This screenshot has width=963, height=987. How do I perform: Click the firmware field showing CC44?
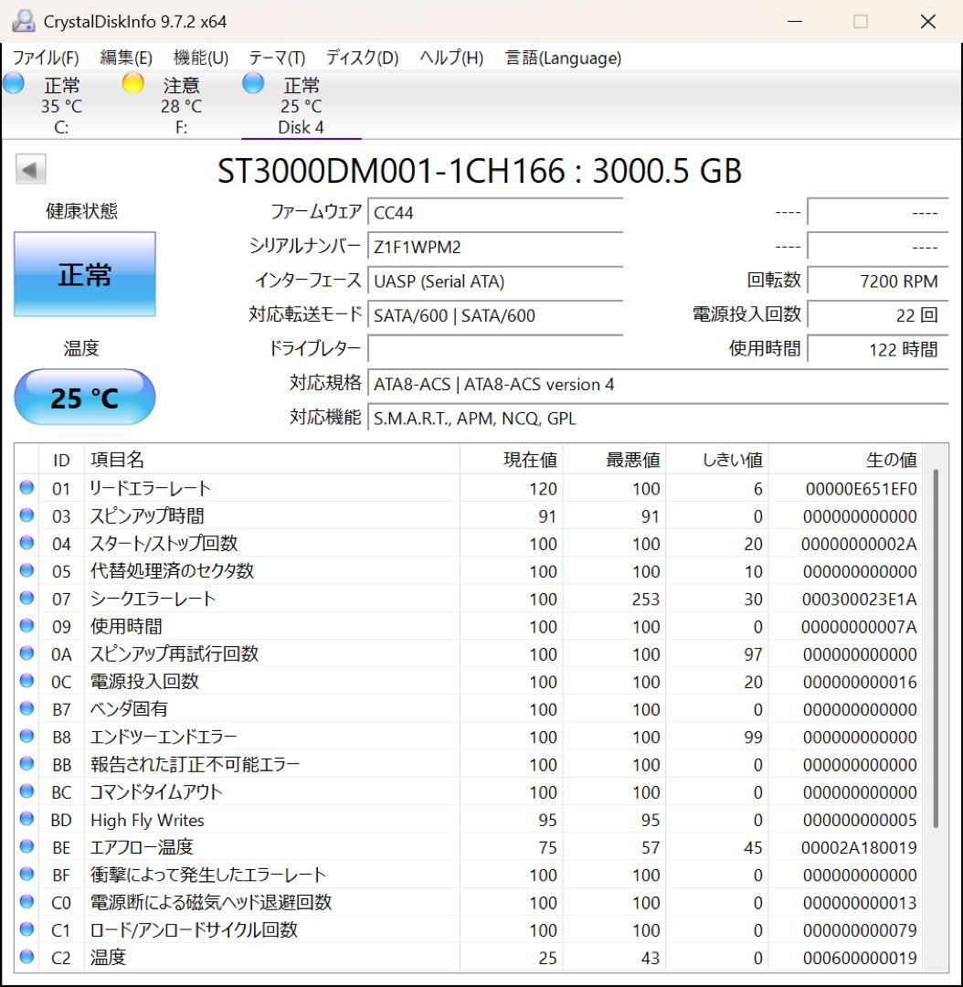click(495, 213)
